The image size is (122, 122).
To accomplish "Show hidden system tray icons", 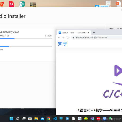I will click(120, 119).
